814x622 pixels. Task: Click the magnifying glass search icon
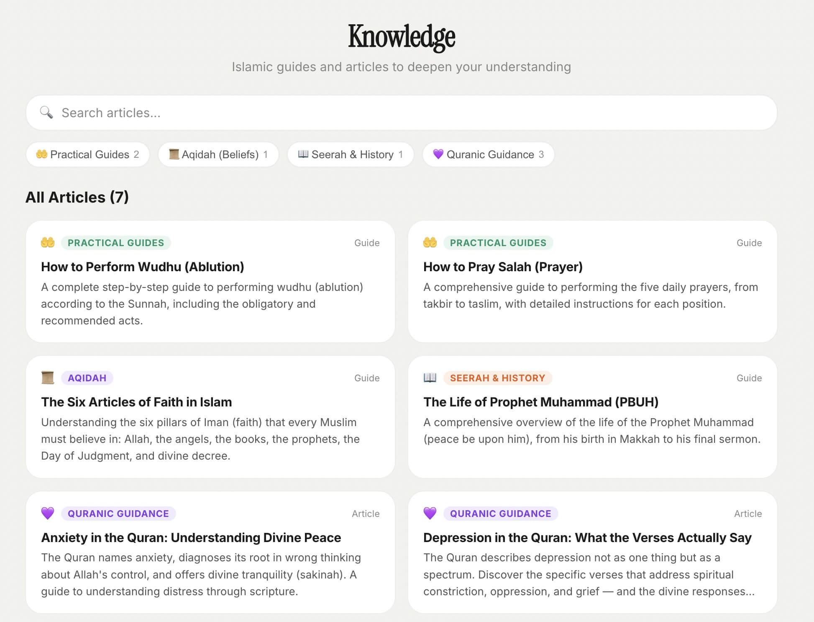click(x=46, y=112)
